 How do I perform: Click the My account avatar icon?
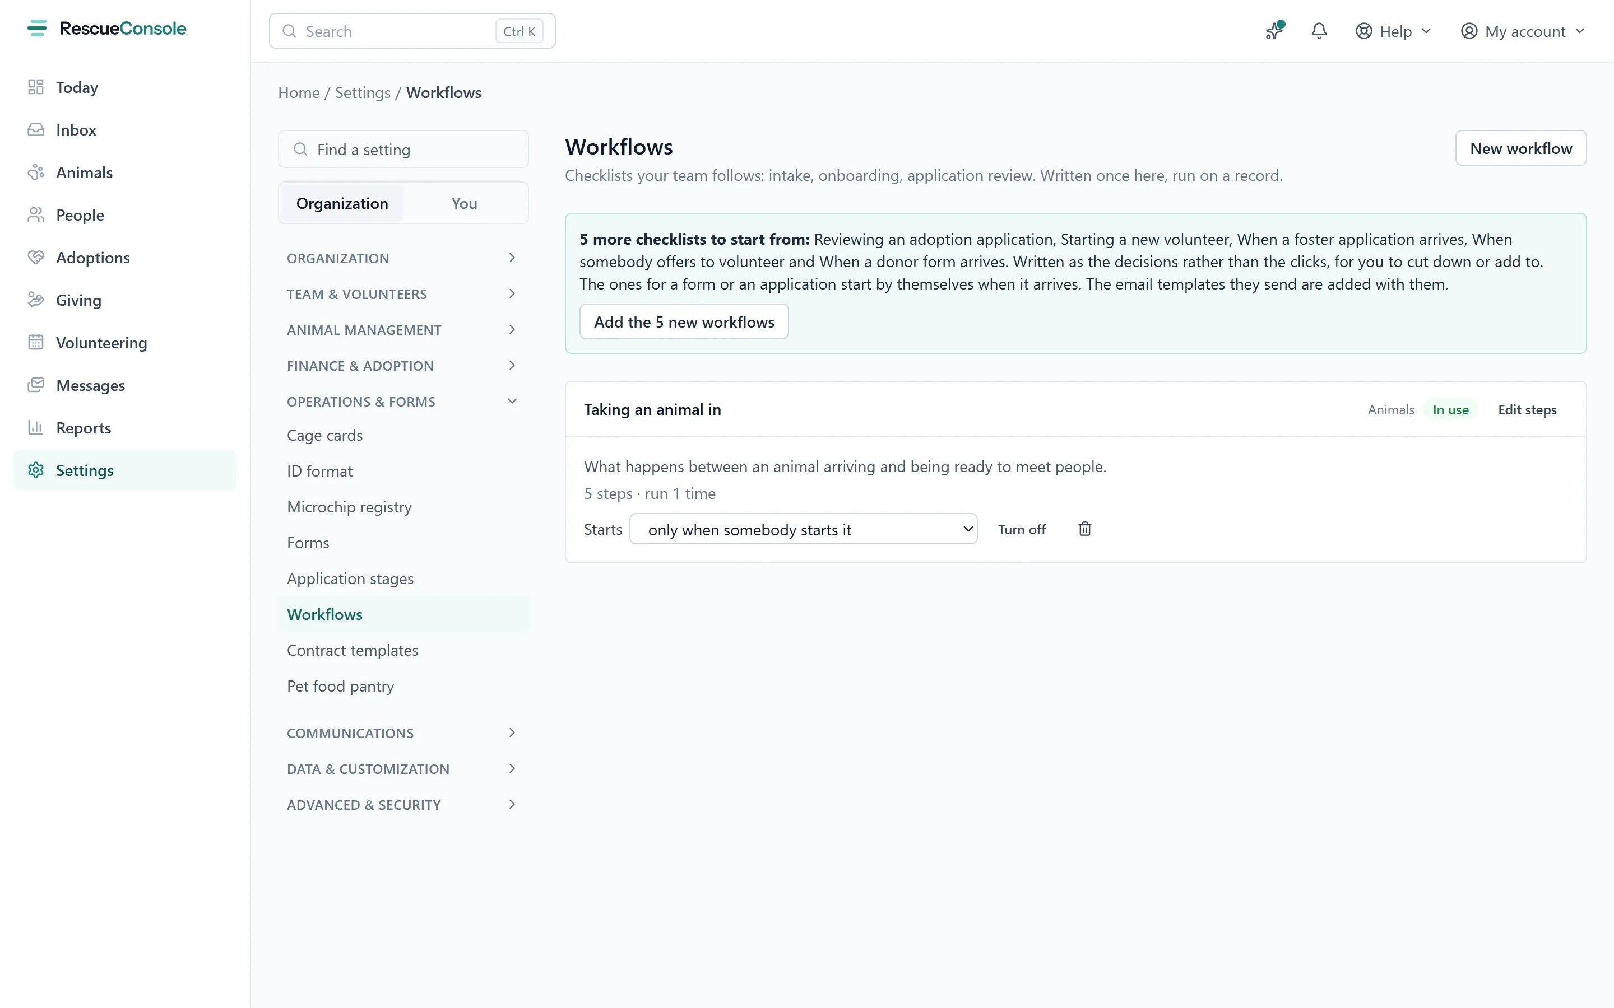tap(1469, 31)
